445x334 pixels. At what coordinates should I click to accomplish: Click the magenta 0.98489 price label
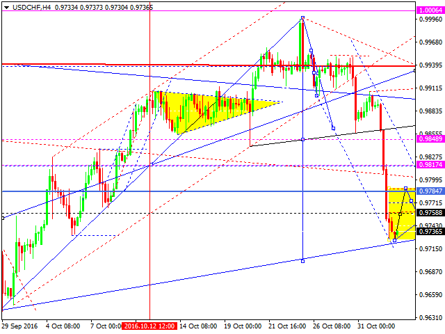[x=430, y=139]
